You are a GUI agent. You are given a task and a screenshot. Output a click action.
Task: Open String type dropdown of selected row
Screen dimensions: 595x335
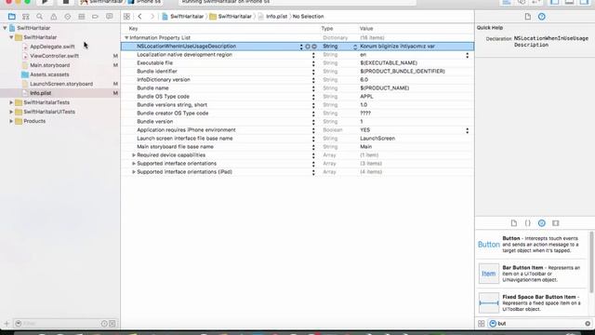pyautogui.click(x=355, y=47)
